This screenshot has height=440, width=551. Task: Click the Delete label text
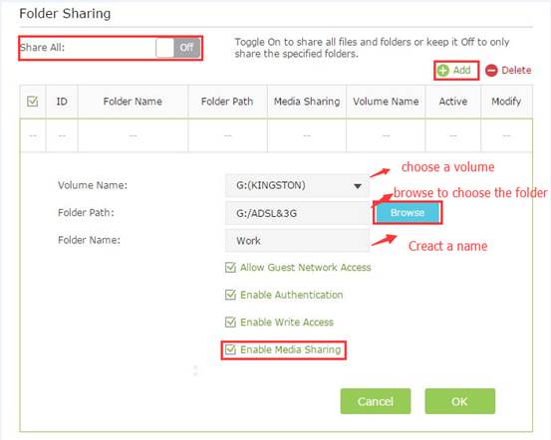pyautogui.click(x=516, y=71)
